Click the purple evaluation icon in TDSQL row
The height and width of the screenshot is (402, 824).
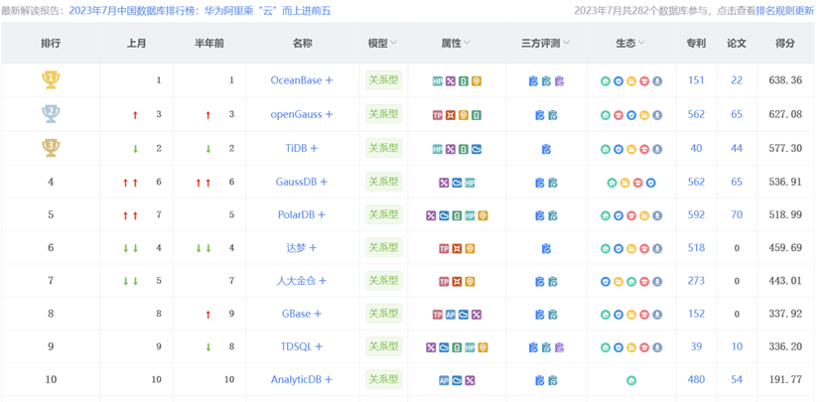click(x=560, y=347)
